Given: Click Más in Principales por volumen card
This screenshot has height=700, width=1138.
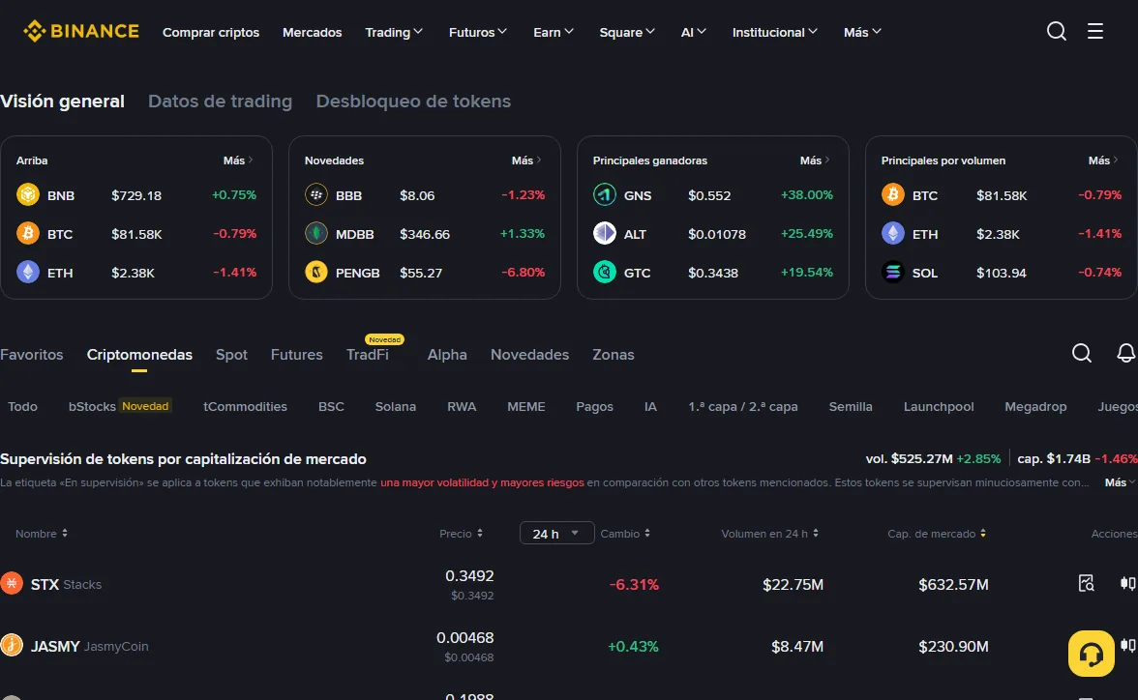Looking at the screenshot, I should pos(1103,160).
